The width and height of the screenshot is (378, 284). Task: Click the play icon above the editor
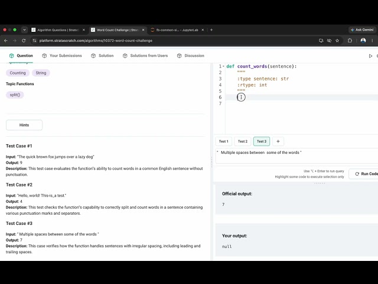click(370, 56)
